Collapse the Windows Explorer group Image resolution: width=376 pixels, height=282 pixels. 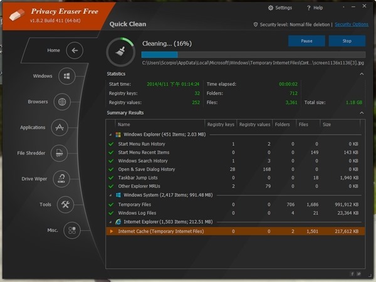click(x=111, y=134)
